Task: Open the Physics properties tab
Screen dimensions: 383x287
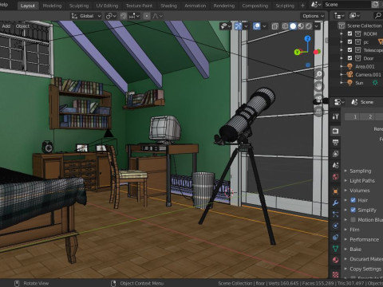Action: pyautogui.click(x=335, y=226)
